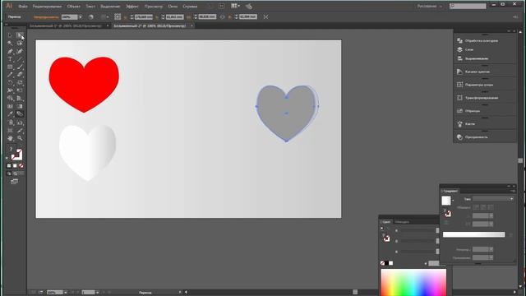Switch to the first document tab

click(66, 25)
